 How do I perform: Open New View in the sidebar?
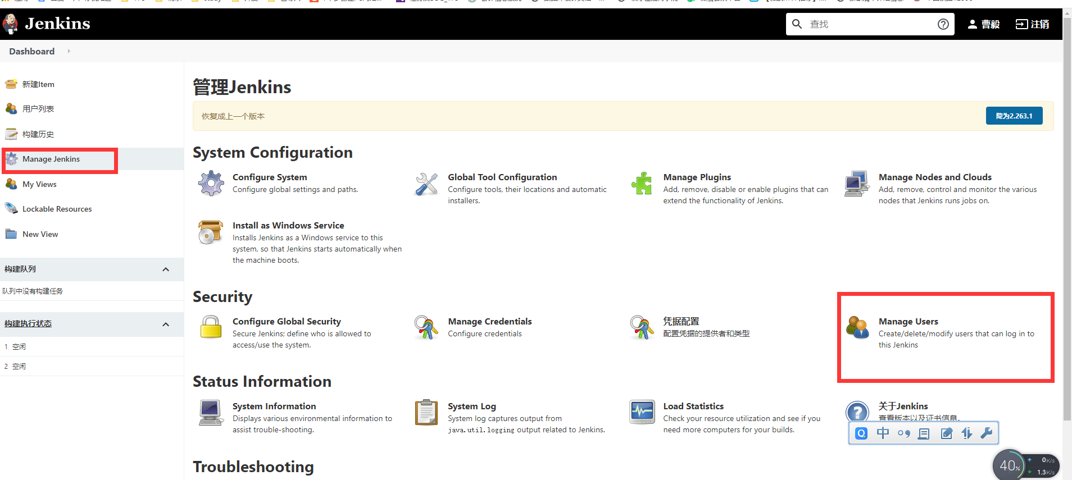40,234
